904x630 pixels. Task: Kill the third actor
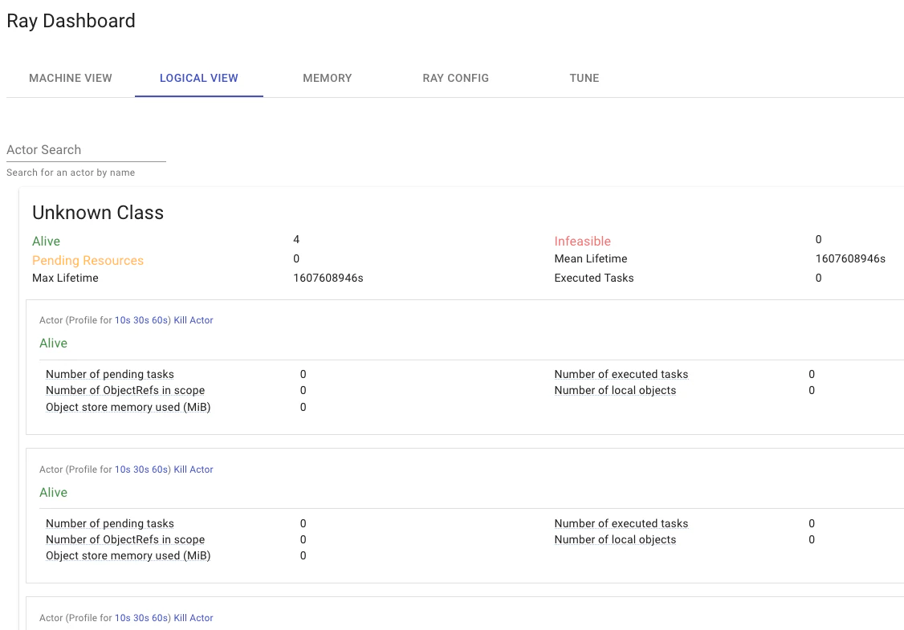pos(193,618)
